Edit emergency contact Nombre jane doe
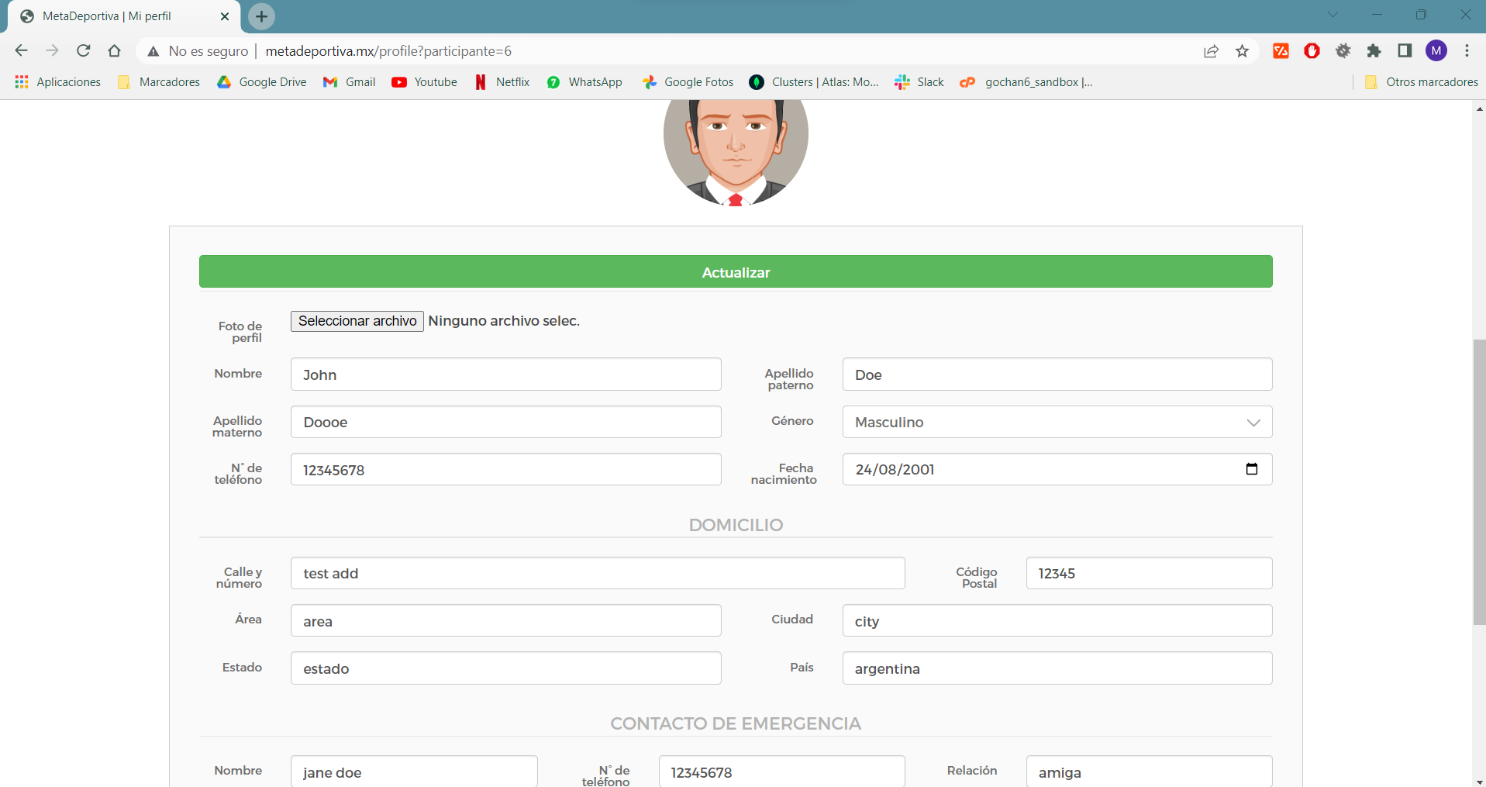Image resolution: width=1486 pixels, height=787 pixels. point(414,771)
